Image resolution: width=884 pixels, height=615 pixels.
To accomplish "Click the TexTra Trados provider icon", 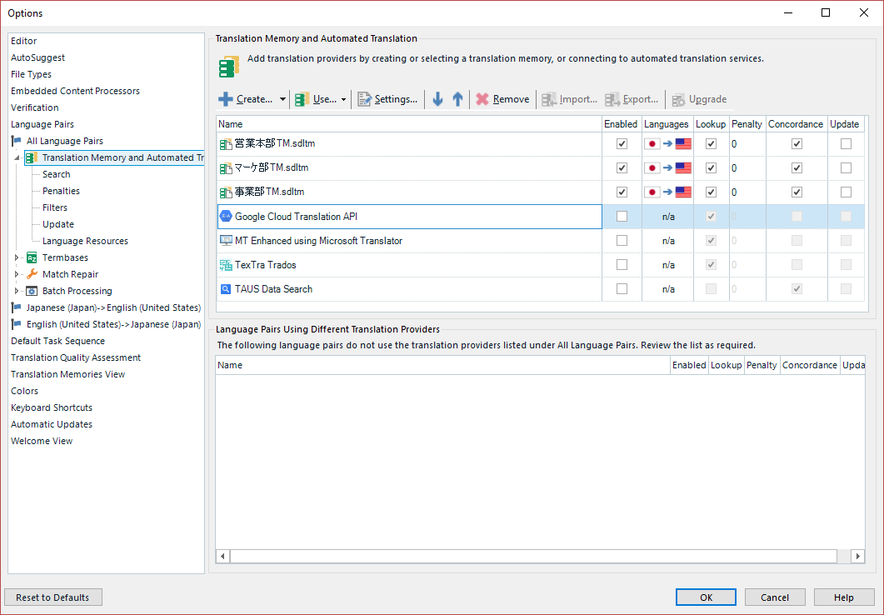I will [226, 265].
